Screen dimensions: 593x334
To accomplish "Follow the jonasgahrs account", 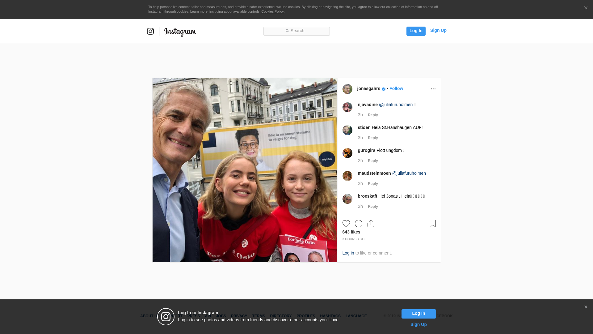I will [x=396, y=88].
